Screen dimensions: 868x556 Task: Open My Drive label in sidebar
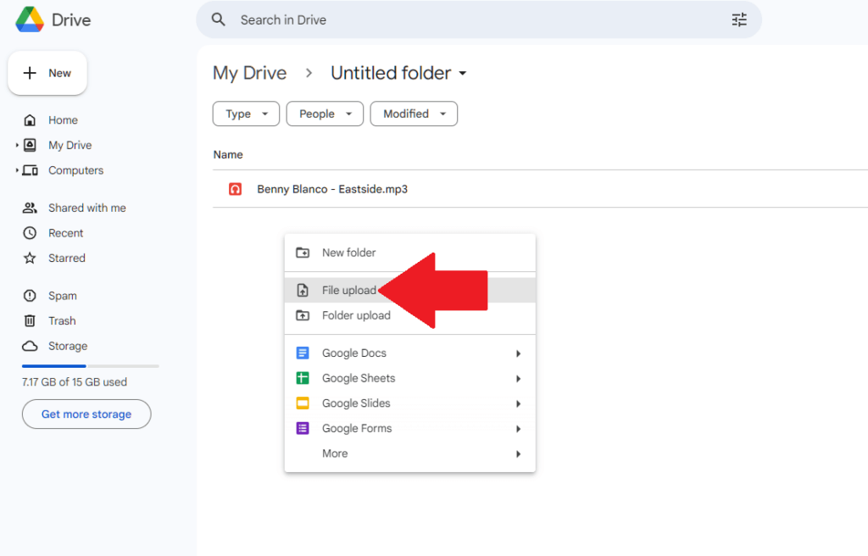click(x=70, y=145)
